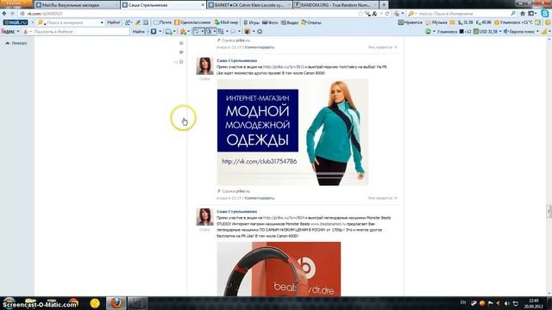This screenshot has height=310, width=552.
Task: Switch to the RANDOM.ORG True Random Number tab
Action: (336, 5)
